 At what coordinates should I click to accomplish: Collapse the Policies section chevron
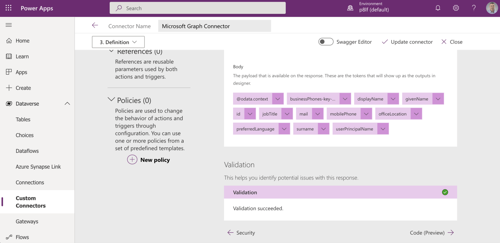point(111,100)
